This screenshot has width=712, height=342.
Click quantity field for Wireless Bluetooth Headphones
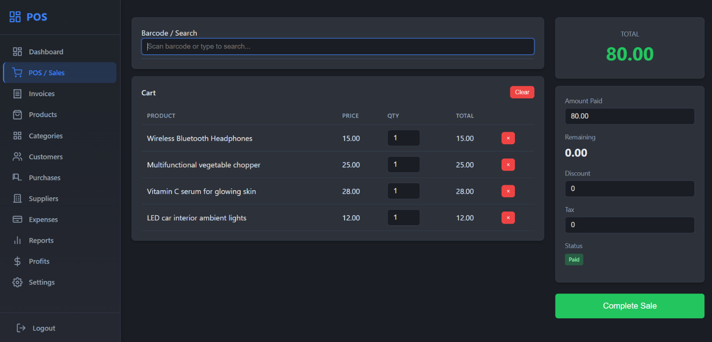click(x=404, y=138)
